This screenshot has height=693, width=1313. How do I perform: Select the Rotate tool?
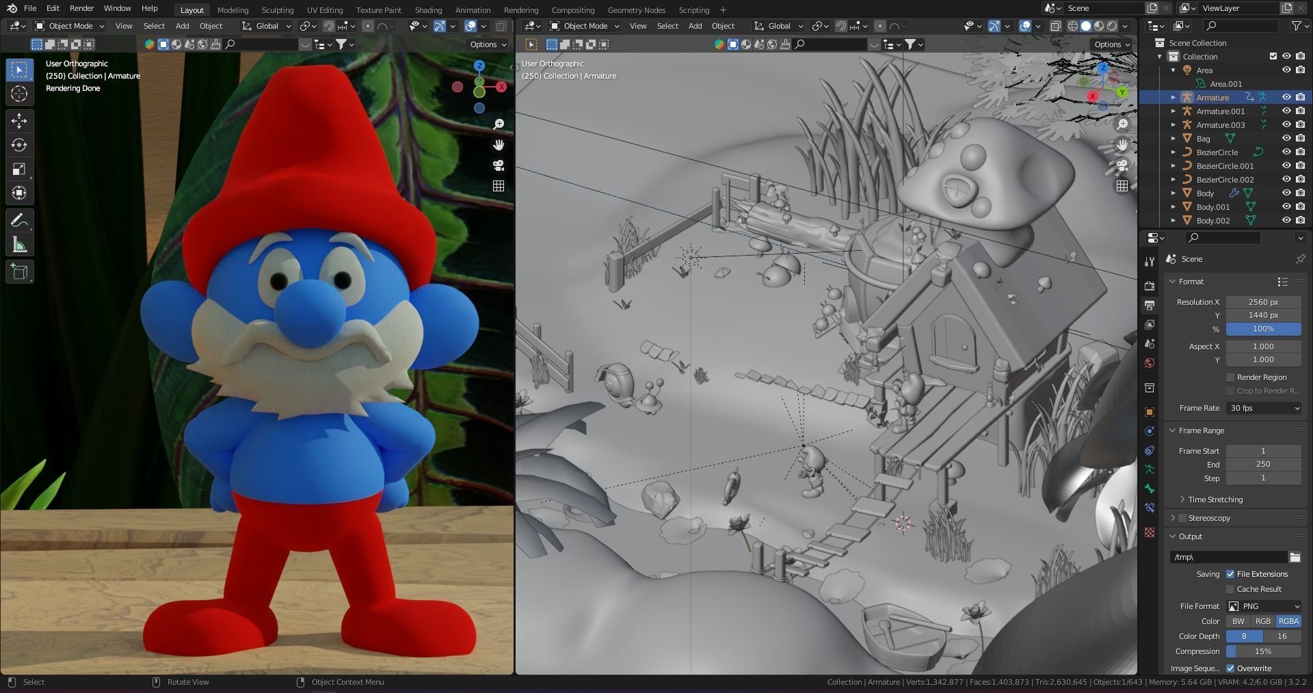click(x=19, y=145)
